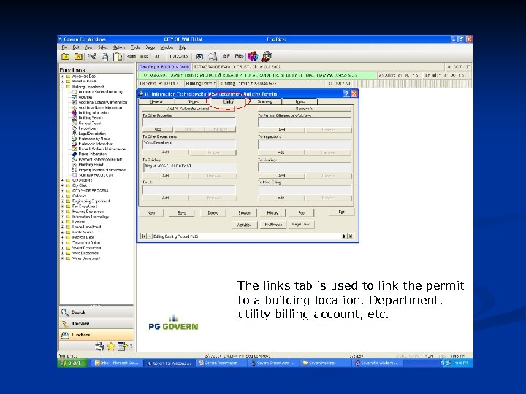
Task: Click the document-with-arrow icon beside the star
Action: pos(122,347)
